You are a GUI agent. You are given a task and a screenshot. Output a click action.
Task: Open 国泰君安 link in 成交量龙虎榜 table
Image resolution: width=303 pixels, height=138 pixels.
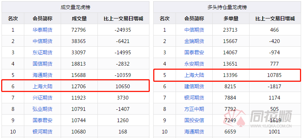[x=42, y=120]
